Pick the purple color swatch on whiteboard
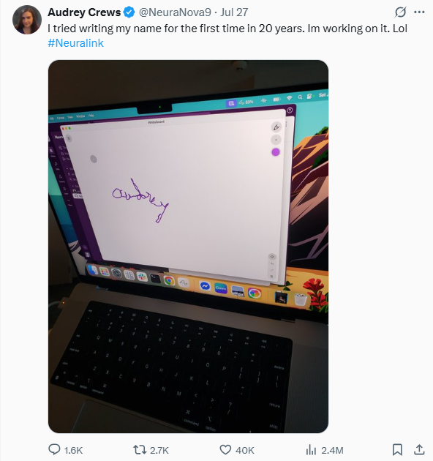433x461 pixels. (x=276, y=152)
